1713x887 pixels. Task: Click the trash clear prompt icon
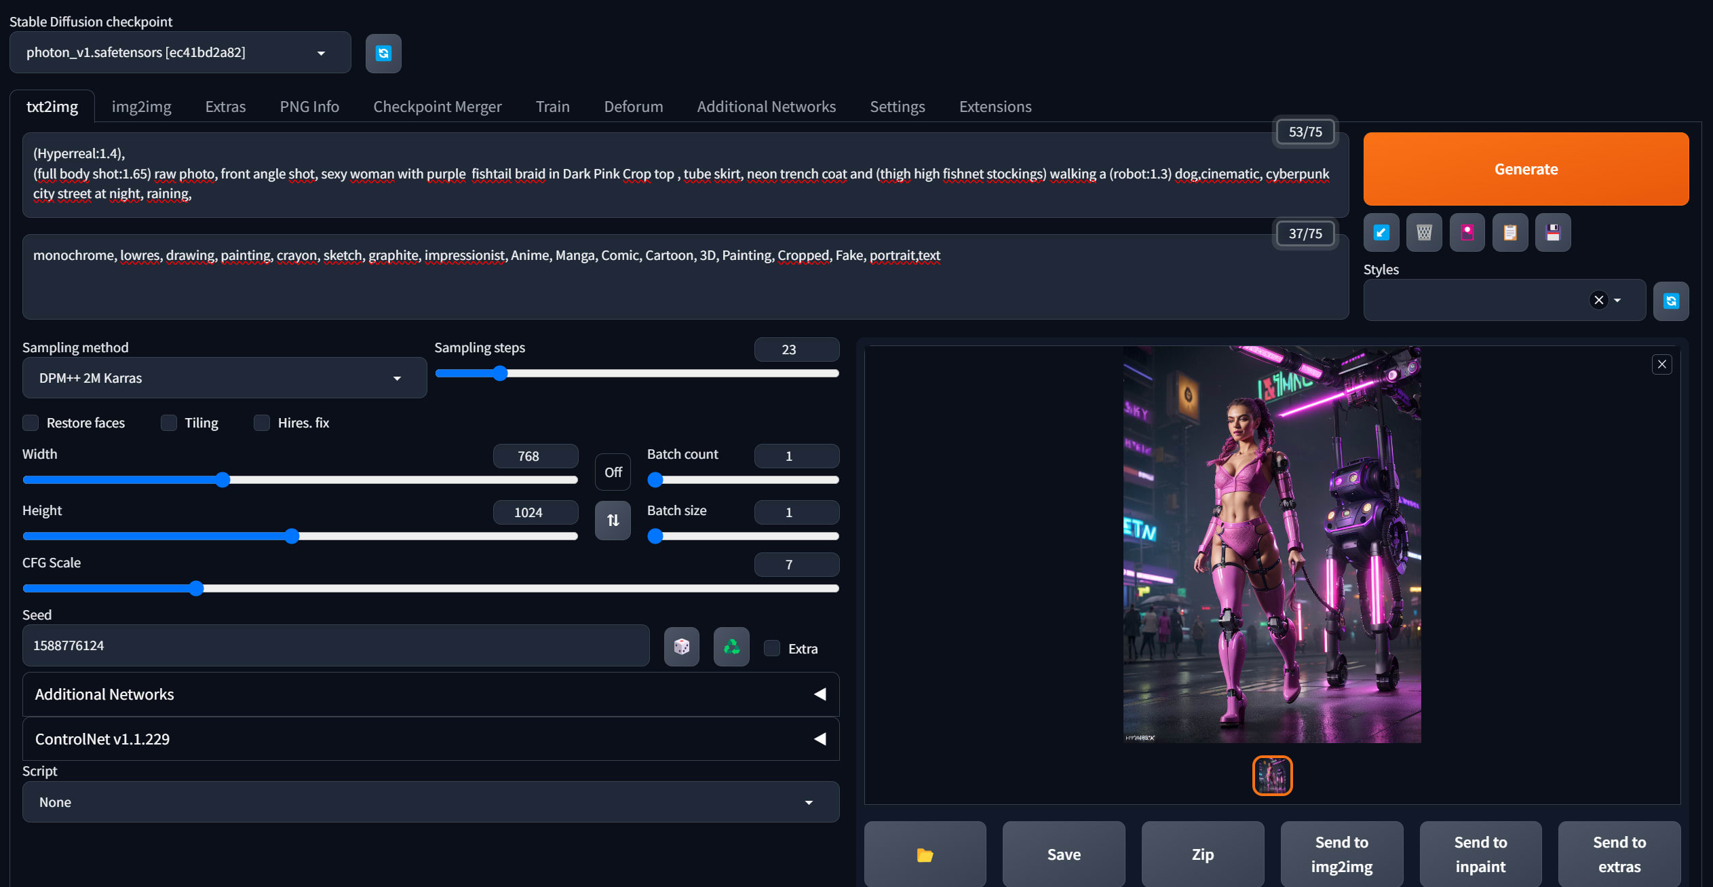point(1424,233)
